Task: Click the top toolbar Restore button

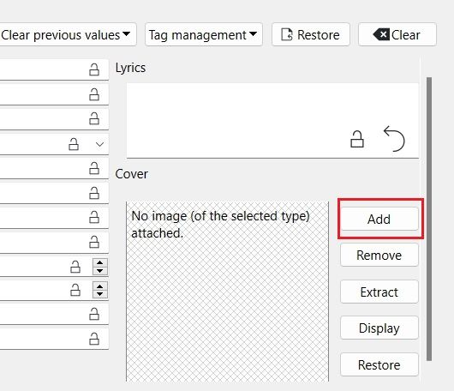Action: point(311,35)
